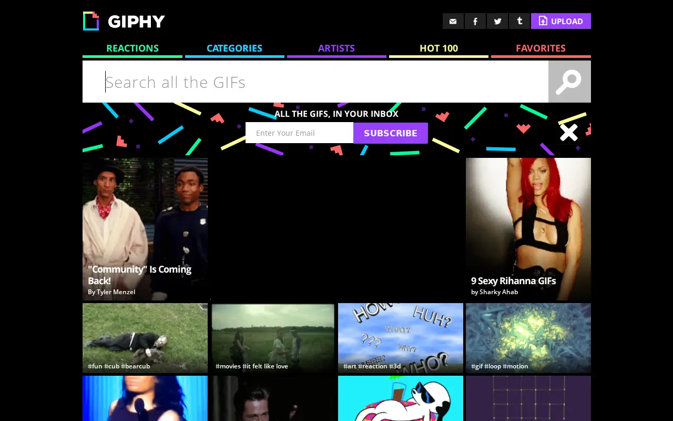The height and width of the screenshot is (421, 673).
Task: Select the #art tag
Action: (350, 366)
